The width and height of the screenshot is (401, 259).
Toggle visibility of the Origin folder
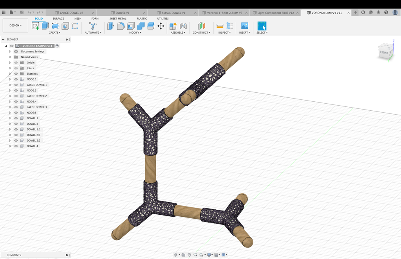coord(16,63)
